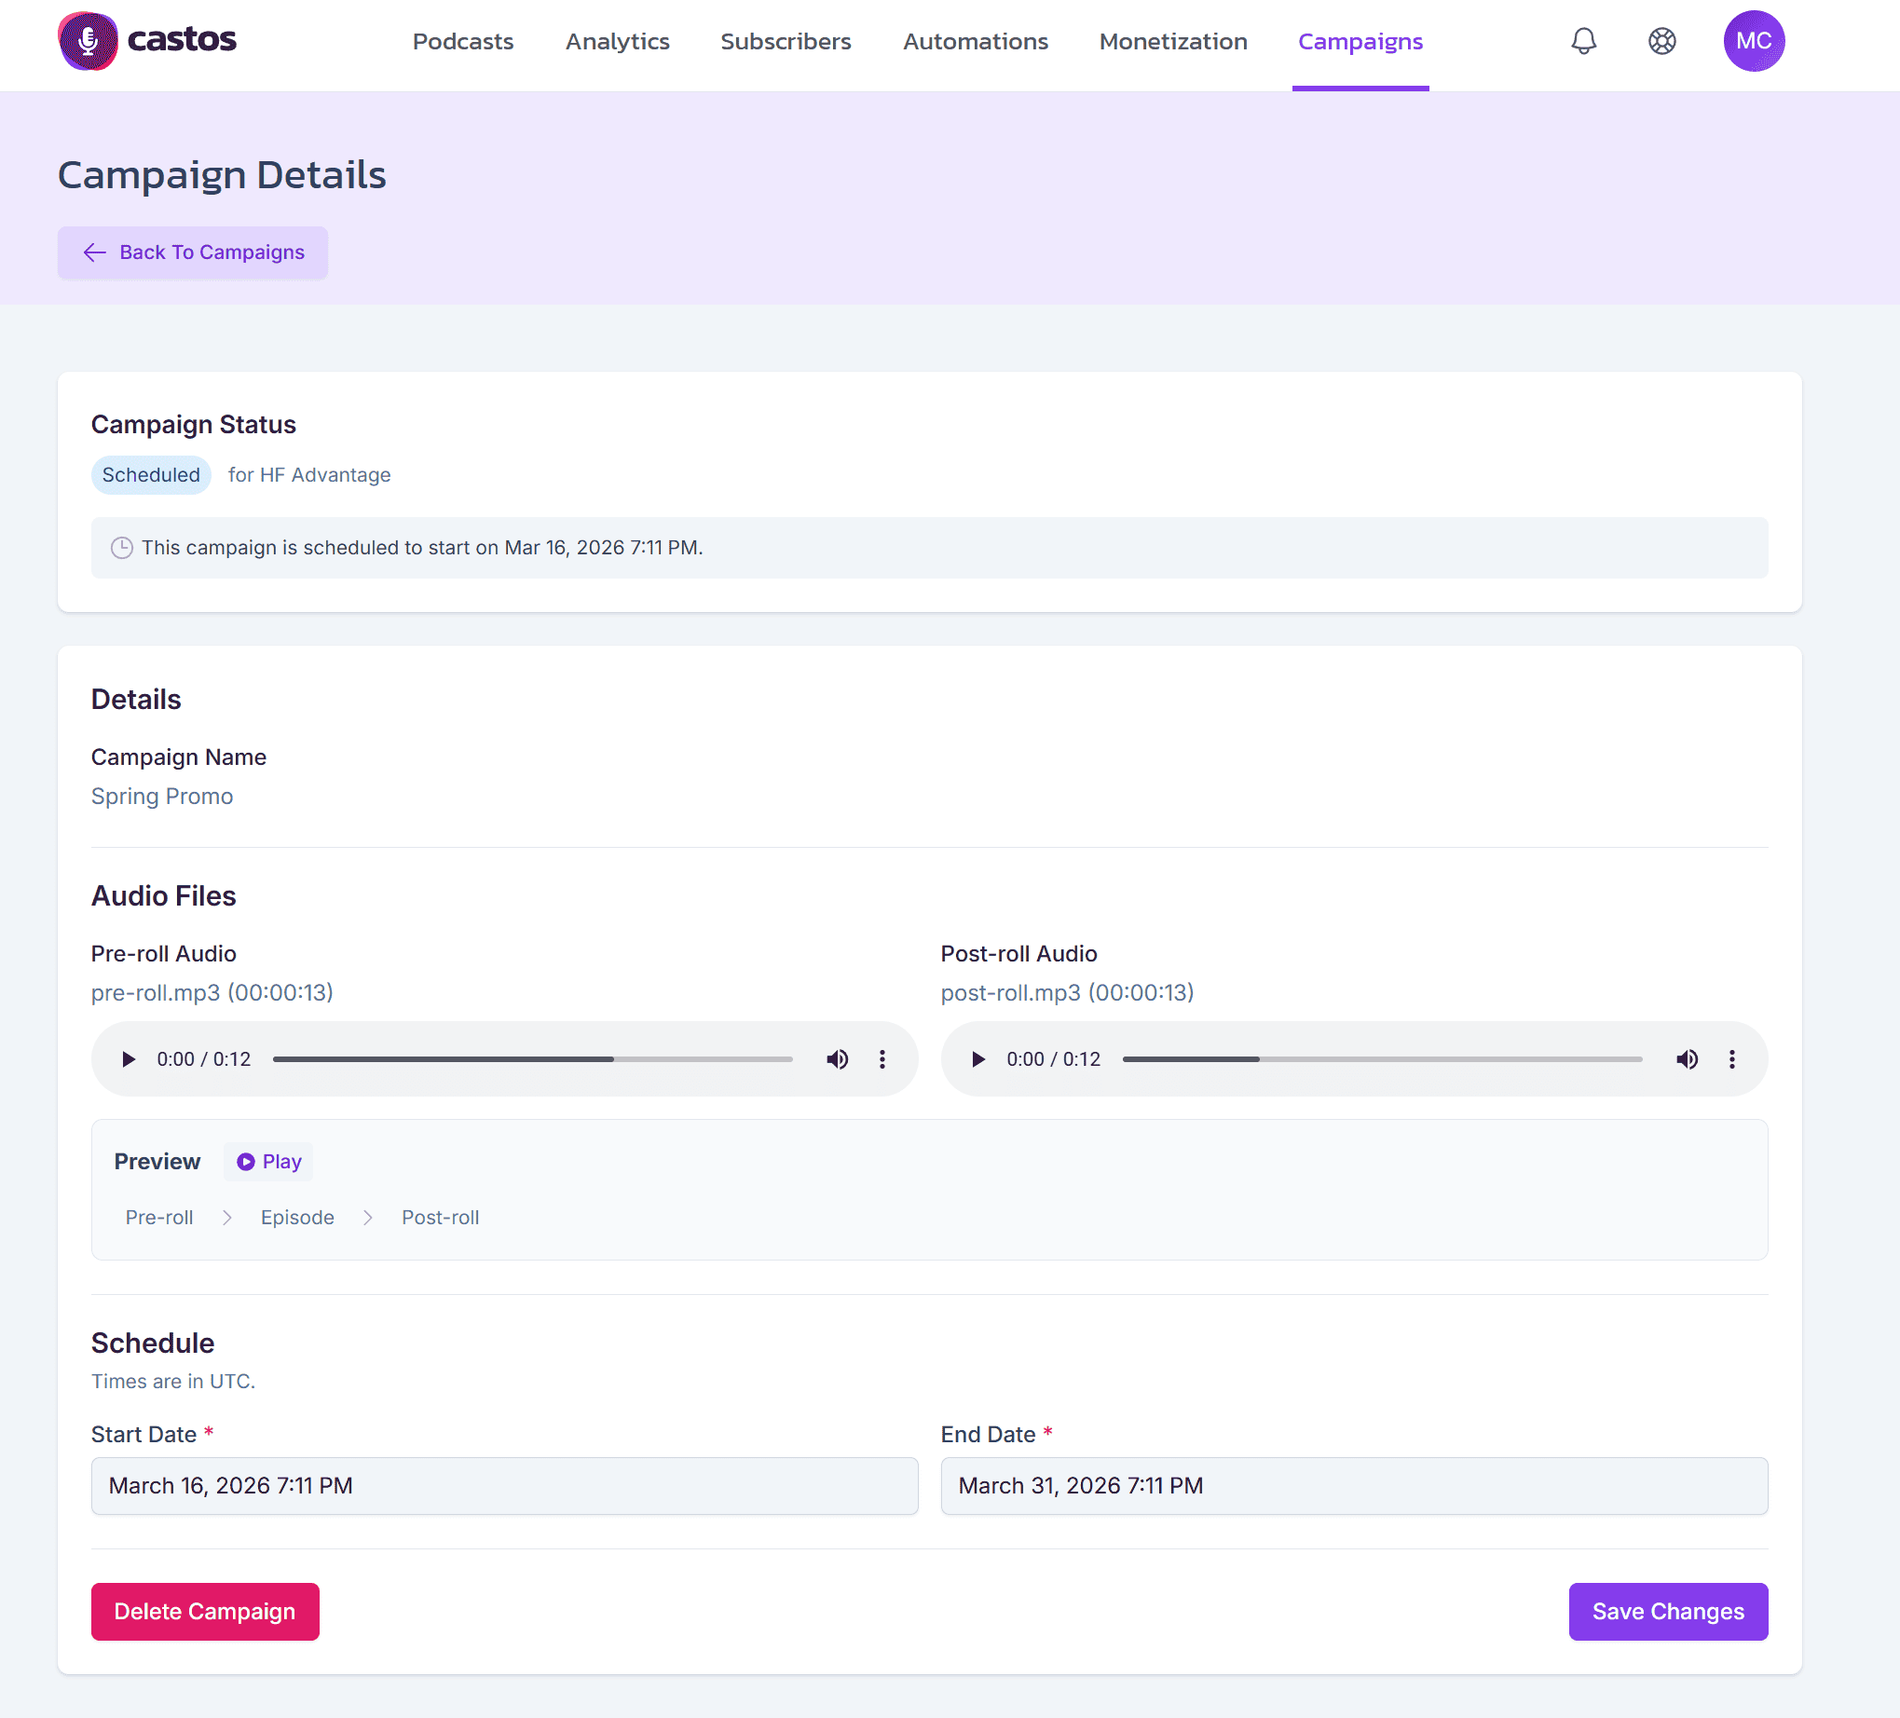This screenshot has width=1900, height=1718.
Task: Play the post-roll audio player
Action: pos(978,1059)
